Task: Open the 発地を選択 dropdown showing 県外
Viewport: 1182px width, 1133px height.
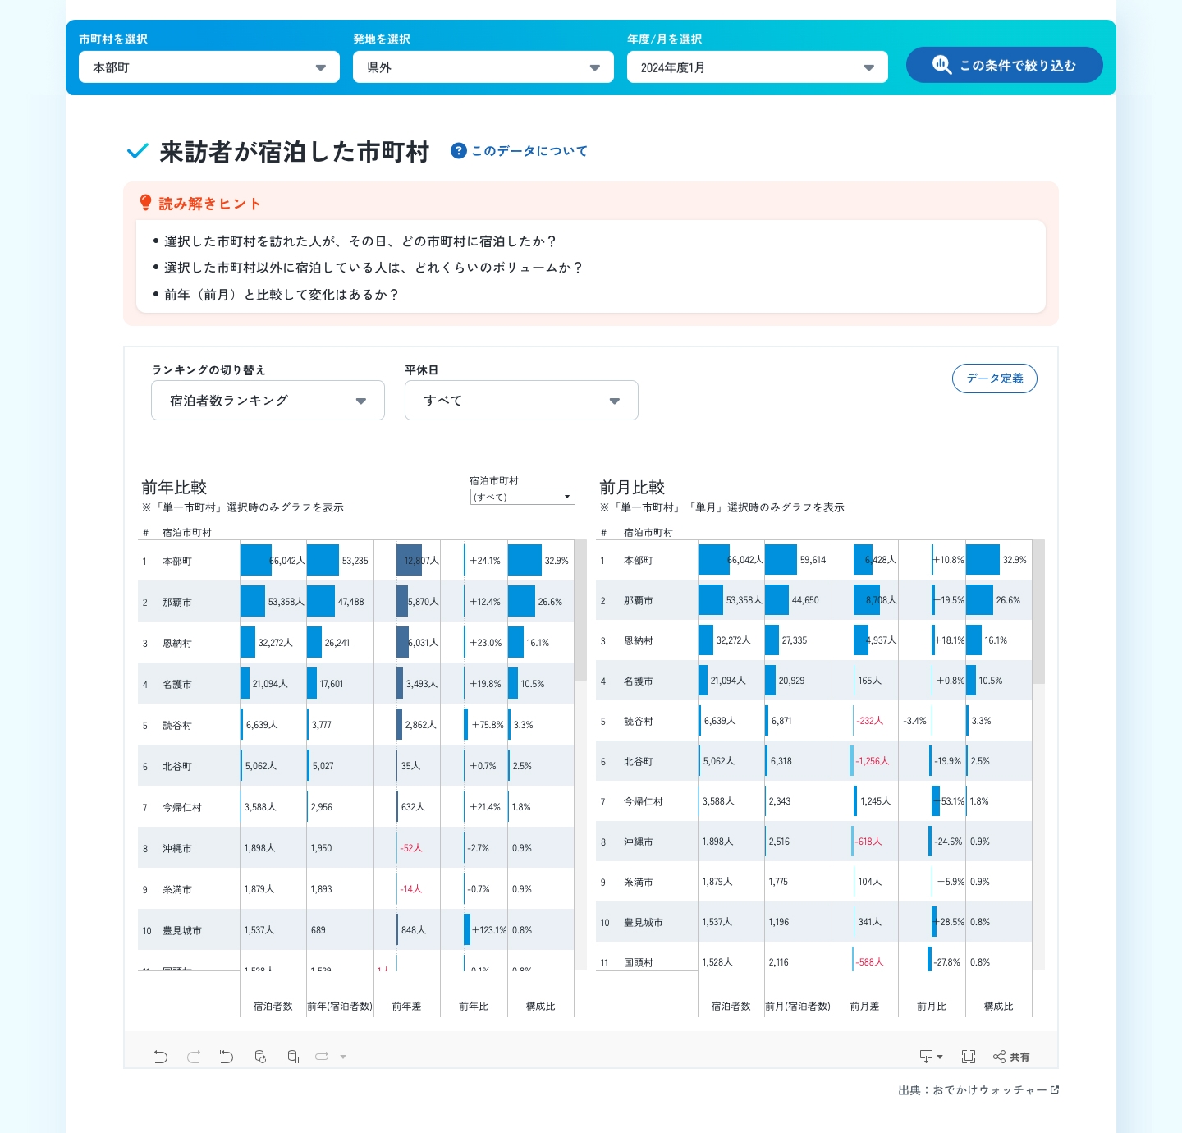Action: point(483,67)
